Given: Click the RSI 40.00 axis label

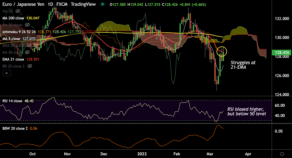Looking at the screenshot, I should 280,115.
